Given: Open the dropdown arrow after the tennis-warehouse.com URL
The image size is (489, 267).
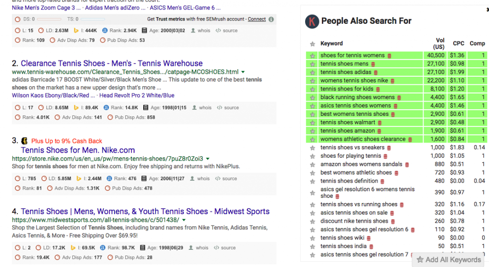Looking at the screenshot, I should point(243,72).
